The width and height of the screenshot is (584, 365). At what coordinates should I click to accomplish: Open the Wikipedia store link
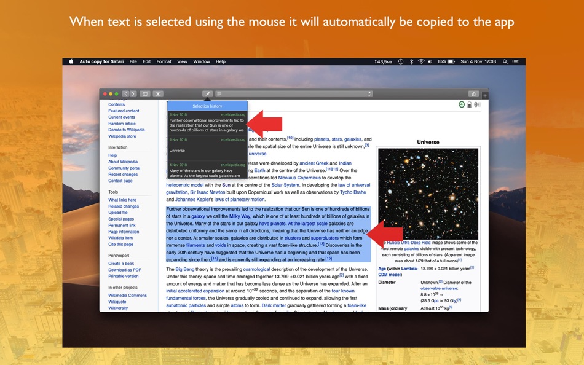click(122, 136)
